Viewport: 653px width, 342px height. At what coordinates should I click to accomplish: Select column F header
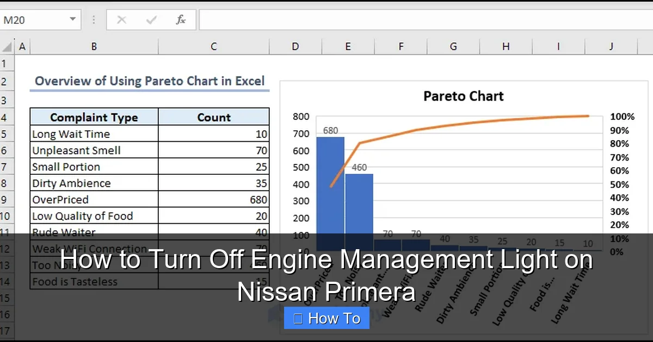coord(401,47)
